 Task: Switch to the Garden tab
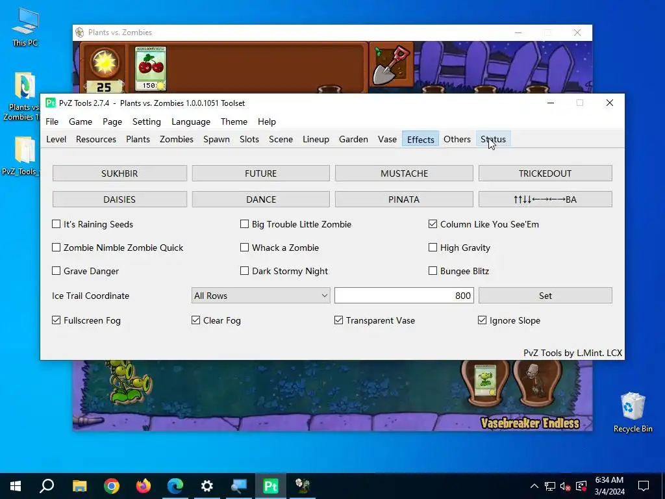tap(353, 139)
